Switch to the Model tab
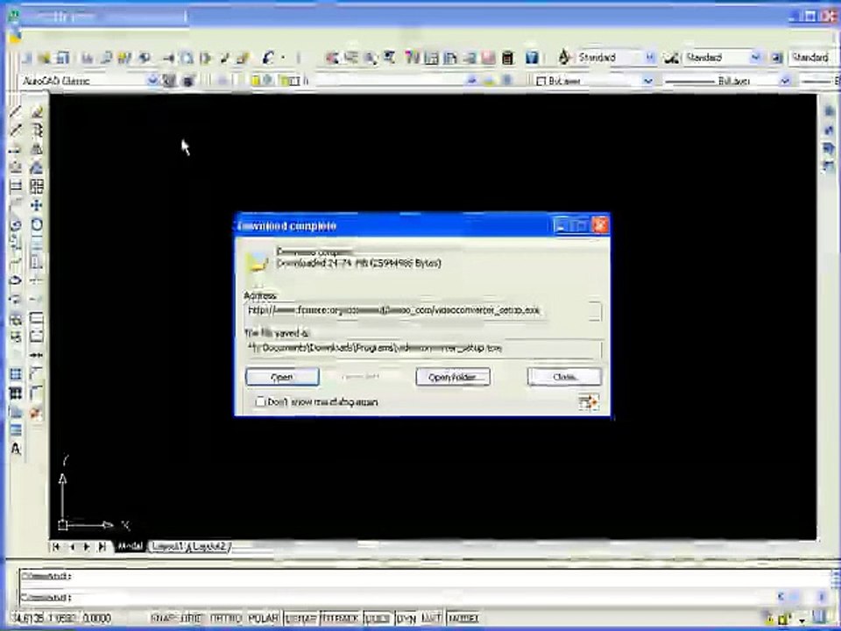This screenshot has height=631, width=841. [130, 546]
